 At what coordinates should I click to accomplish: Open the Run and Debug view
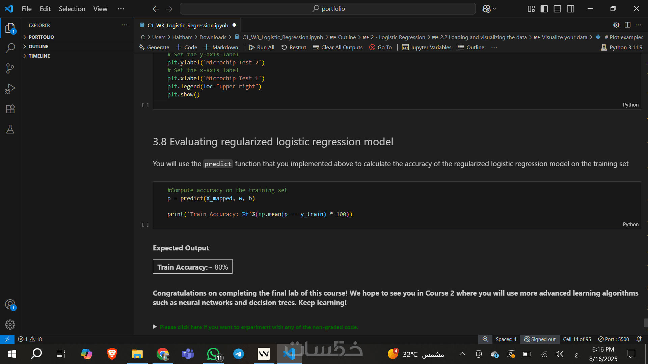pyautogui.click(x=10, y=89)
